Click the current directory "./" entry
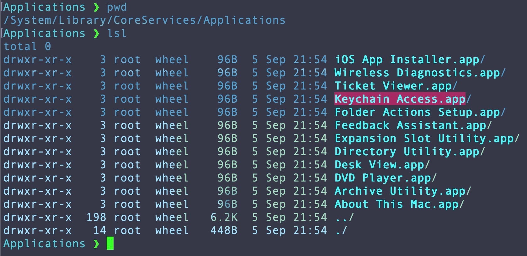 [341, 231]
